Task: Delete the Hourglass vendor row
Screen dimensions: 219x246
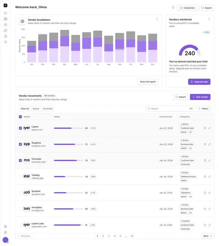Action: (x=205, y=209)
